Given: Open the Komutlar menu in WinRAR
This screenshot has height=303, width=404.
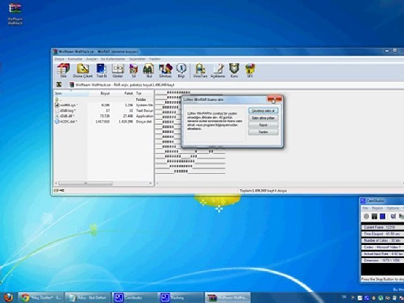Looking at the screenshot, I should point(75,59).
